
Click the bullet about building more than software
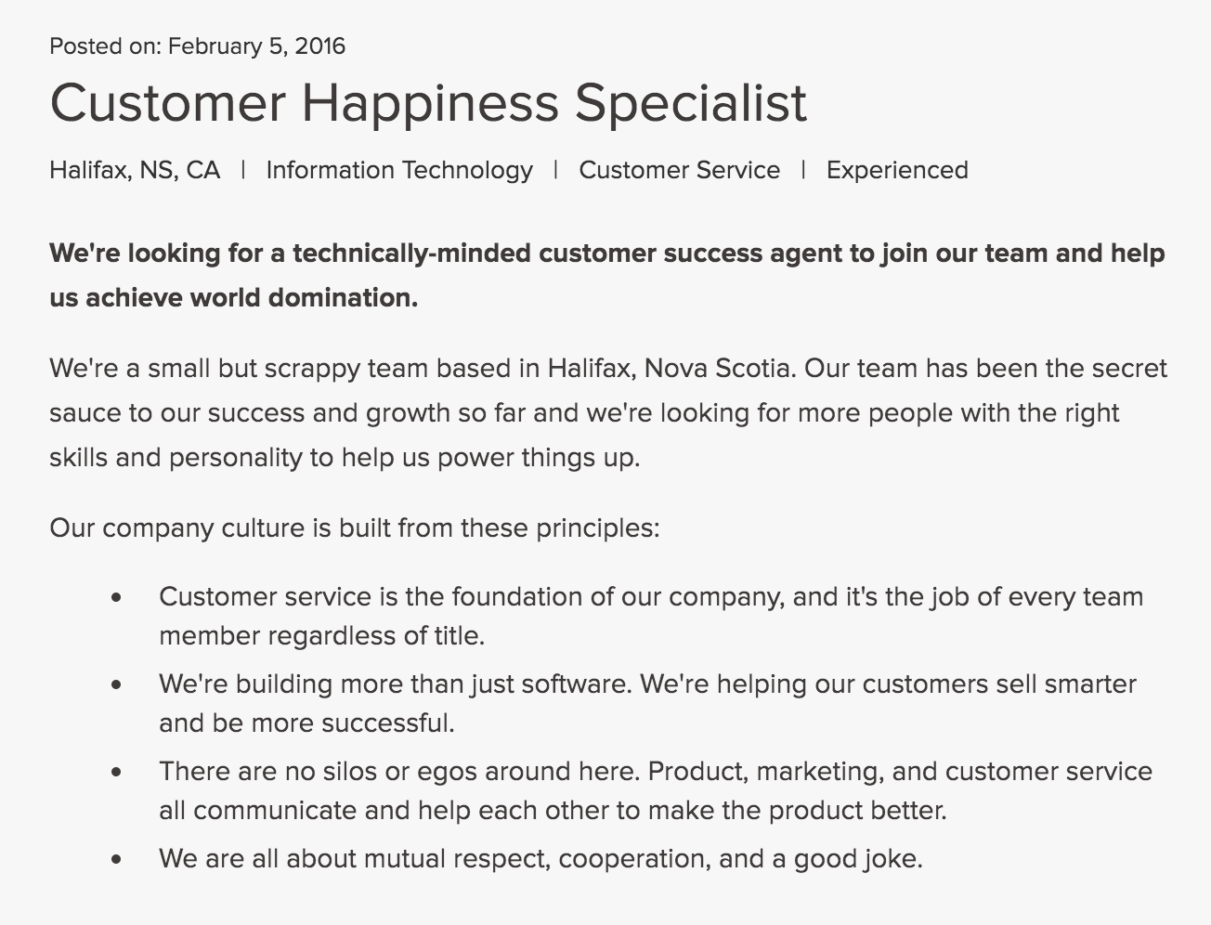click(647, 703)
